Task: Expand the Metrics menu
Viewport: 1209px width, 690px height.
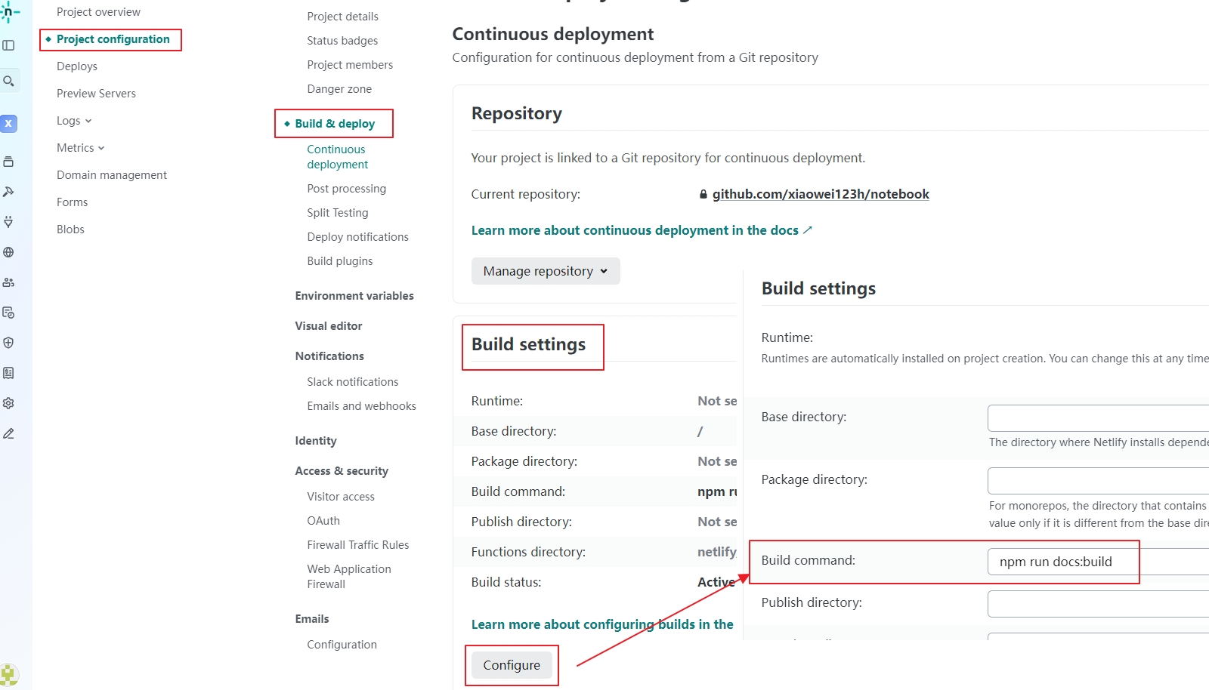Action: coord(80,148)
